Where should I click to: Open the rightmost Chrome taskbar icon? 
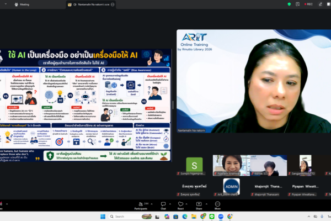(x=230, y=217)
